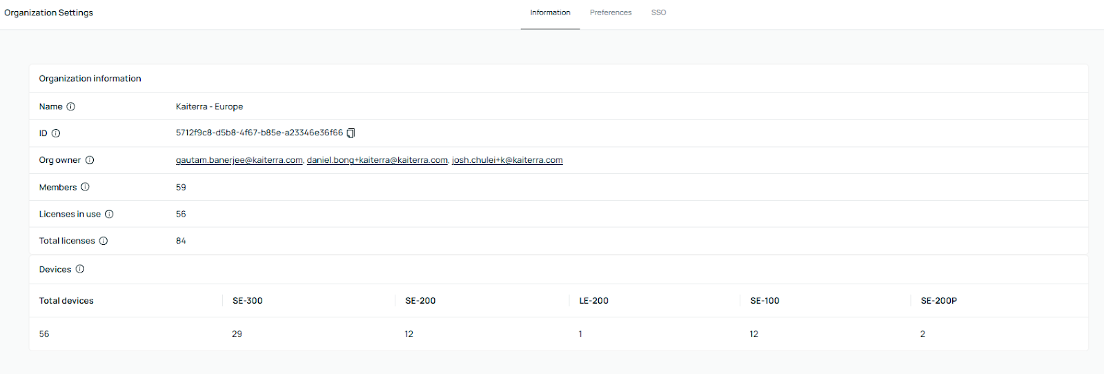The height and width of the screenshot is (374, 1104).
Task: Open josh.chulei+k@kaiterra.com owner link
Action: 507,160
